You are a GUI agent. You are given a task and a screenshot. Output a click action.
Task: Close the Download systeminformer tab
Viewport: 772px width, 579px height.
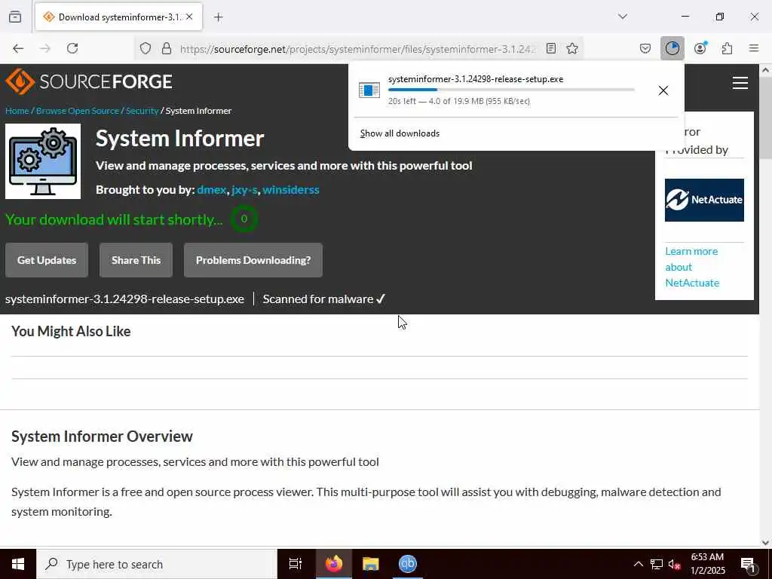coord(189,17)
